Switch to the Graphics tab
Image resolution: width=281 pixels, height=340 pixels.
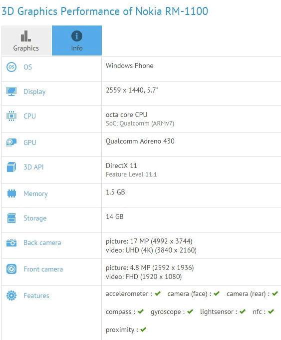click(x=26, y=40)
